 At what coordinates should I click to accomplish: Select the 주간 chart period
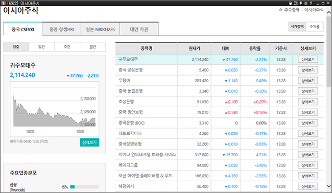click(67, 47)
